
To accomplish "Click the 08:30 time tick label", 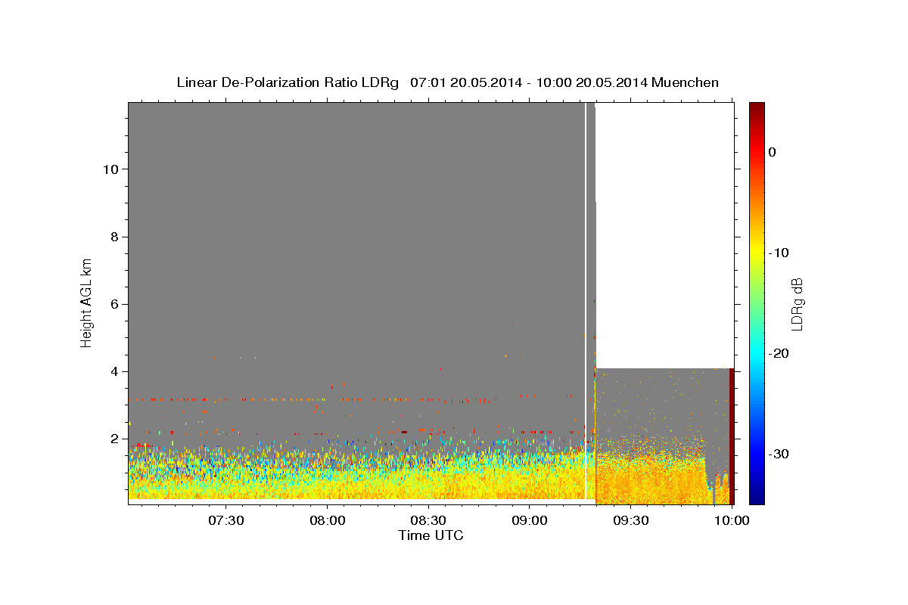I will (x=429, y=520).
